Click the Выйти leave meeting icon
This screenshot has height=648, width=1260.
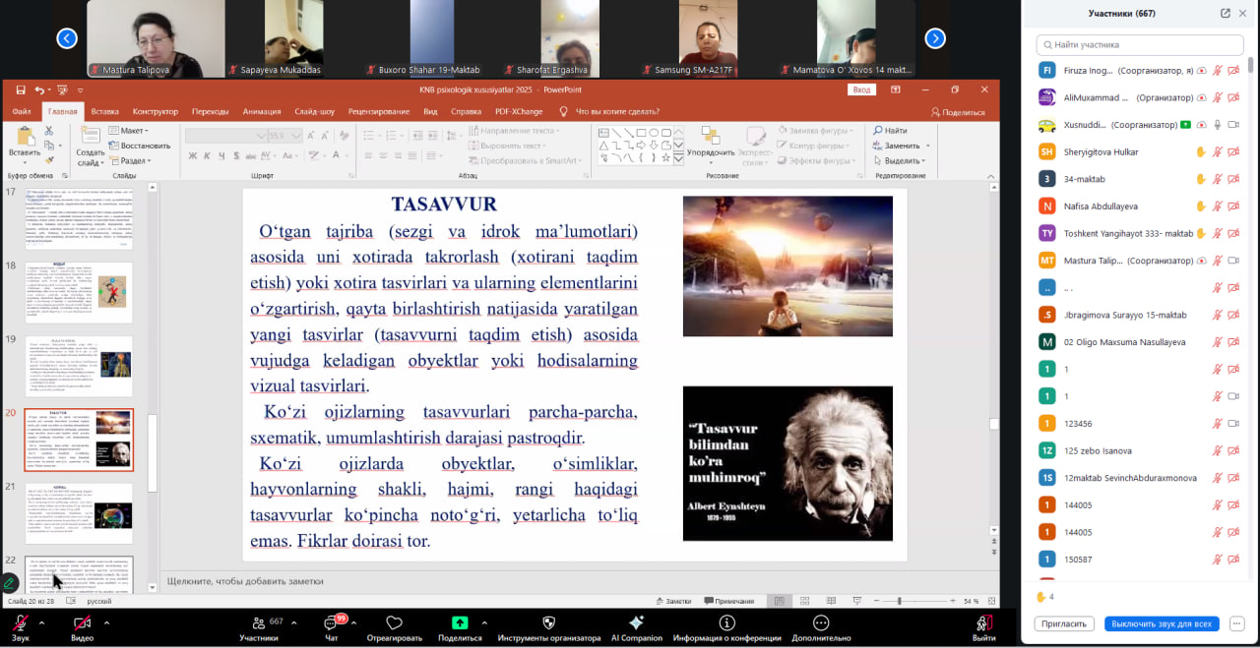tap(983, 623)
